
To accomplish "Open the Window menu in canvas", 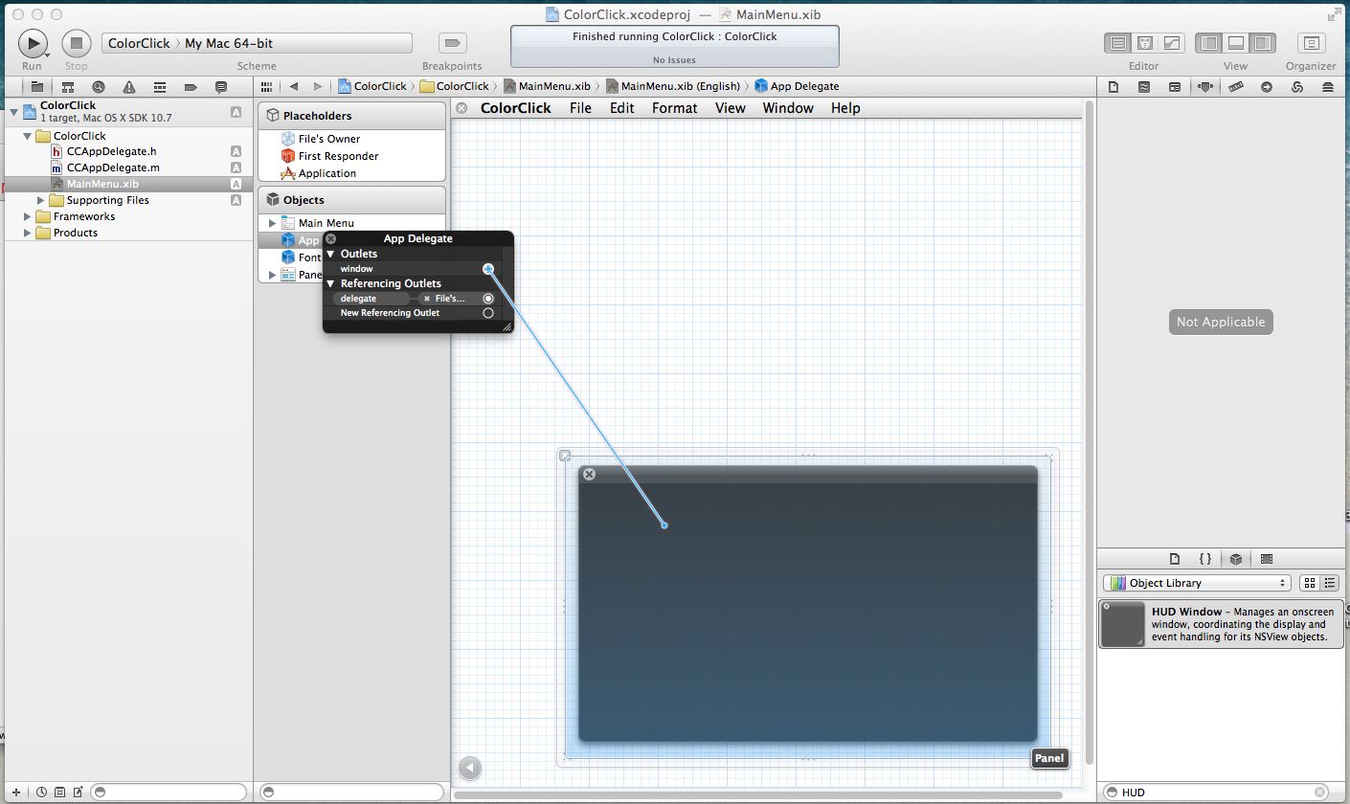I will [x=788, y=108].
